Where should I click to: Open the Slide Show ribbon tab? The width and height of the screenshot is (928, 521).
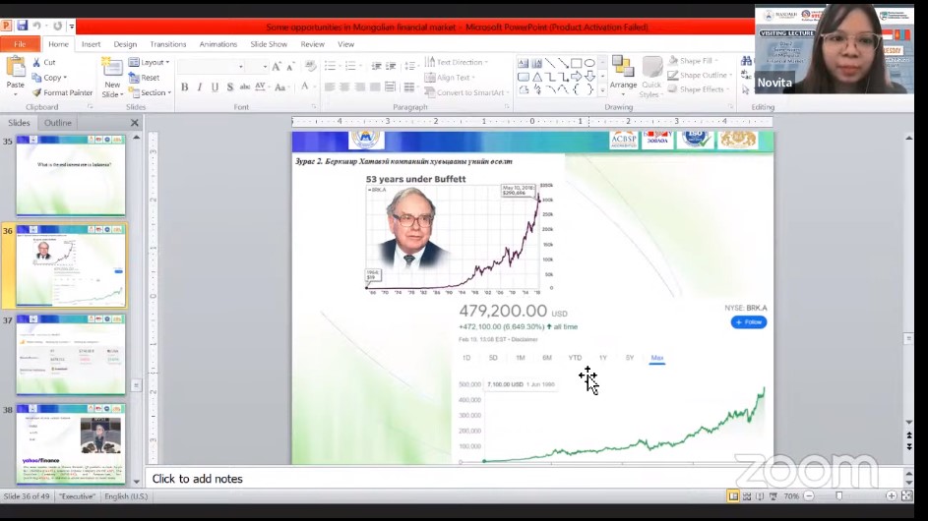tap(269, 44)
